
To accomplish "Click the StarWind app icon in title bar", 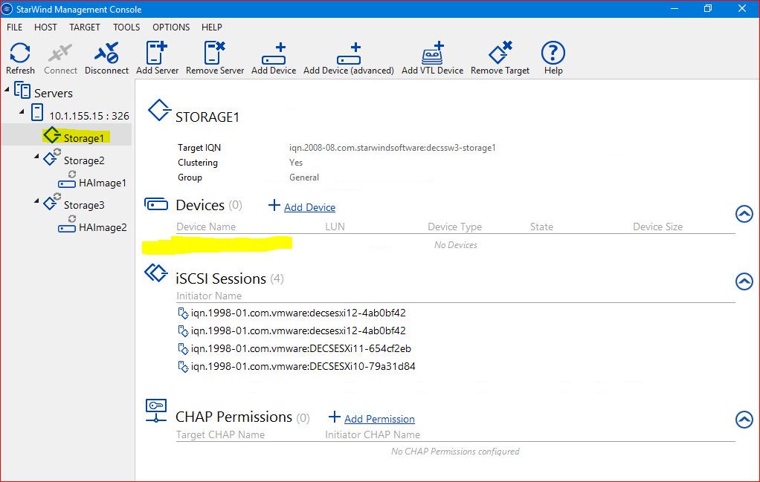I will 7,9.
